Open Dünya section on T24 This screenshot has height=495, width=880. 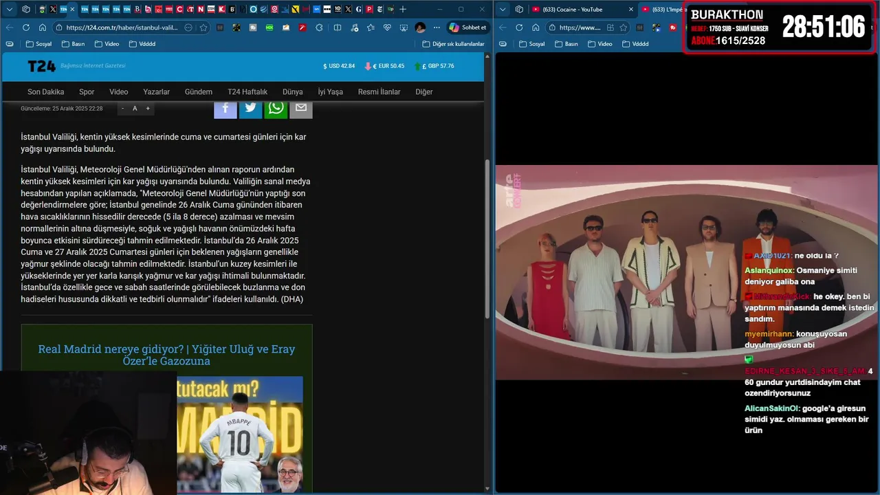click(292, 91)
